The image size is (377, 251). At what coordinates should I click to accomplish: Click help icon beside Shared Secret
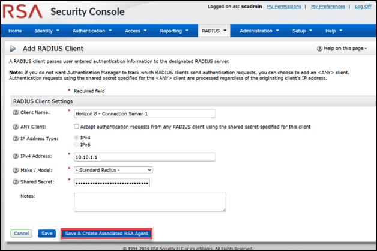[15, 183]
